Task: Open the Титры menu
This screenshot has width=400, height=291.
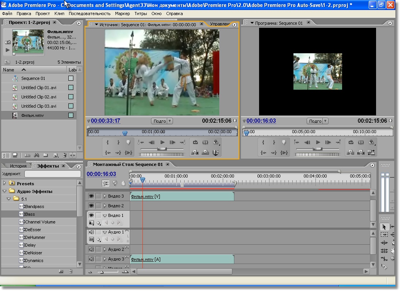Action: pos(141,14)
